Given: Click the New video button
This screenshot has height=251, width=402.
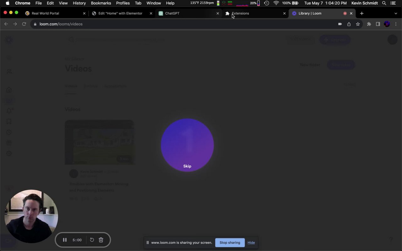Looking at the screenshot, I should [x=341, y=65].
